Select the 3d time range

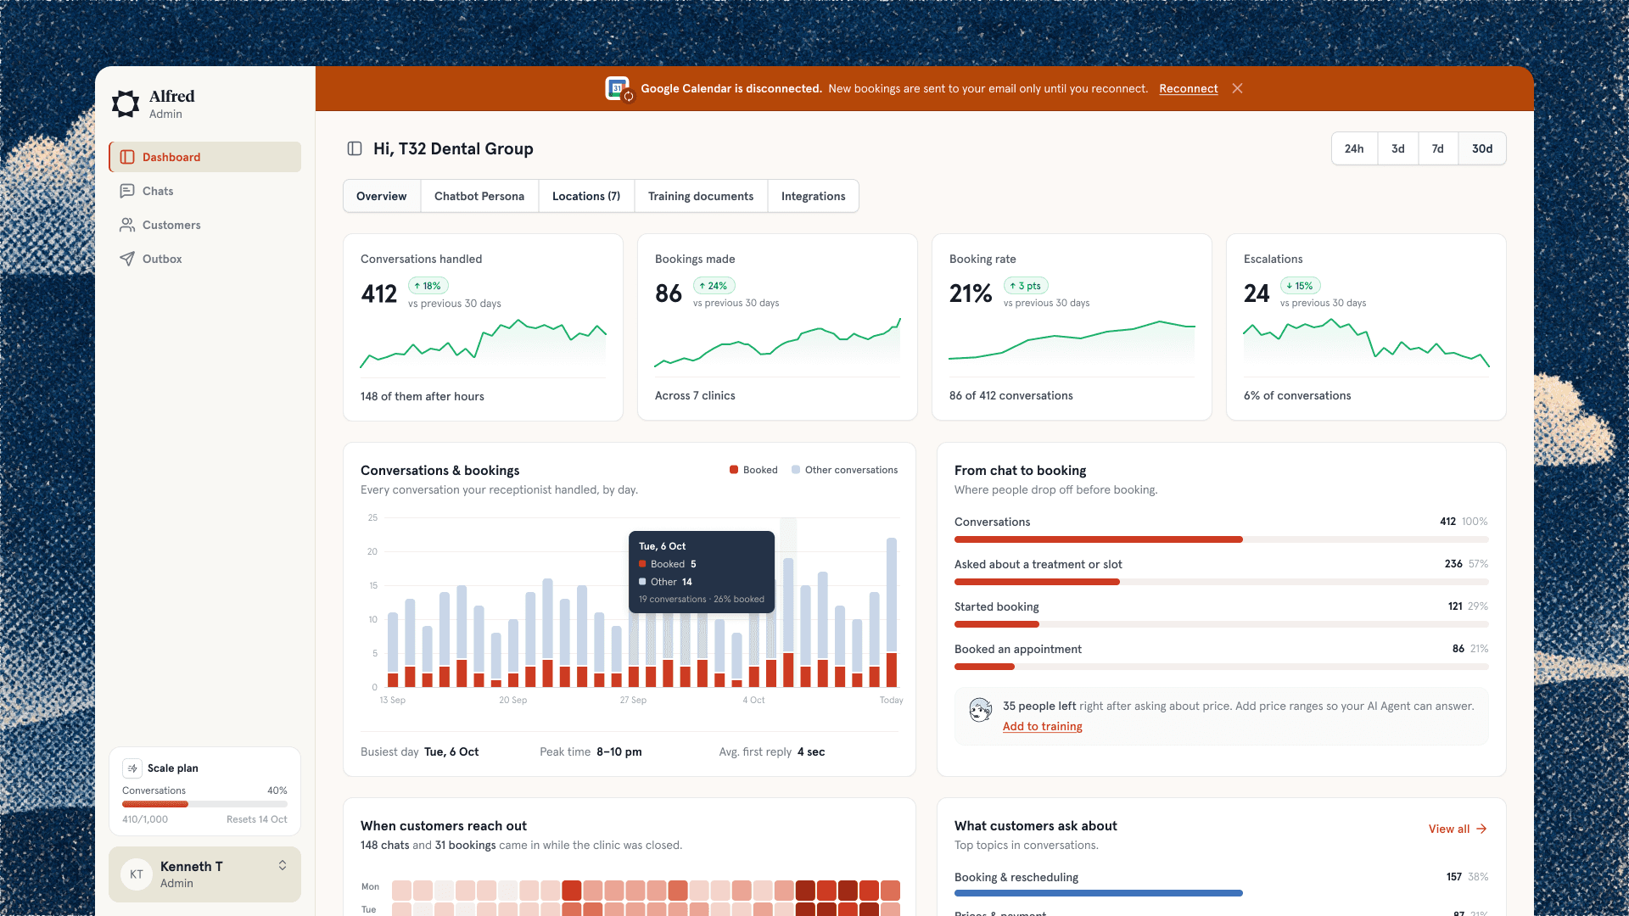(1397, 148)
